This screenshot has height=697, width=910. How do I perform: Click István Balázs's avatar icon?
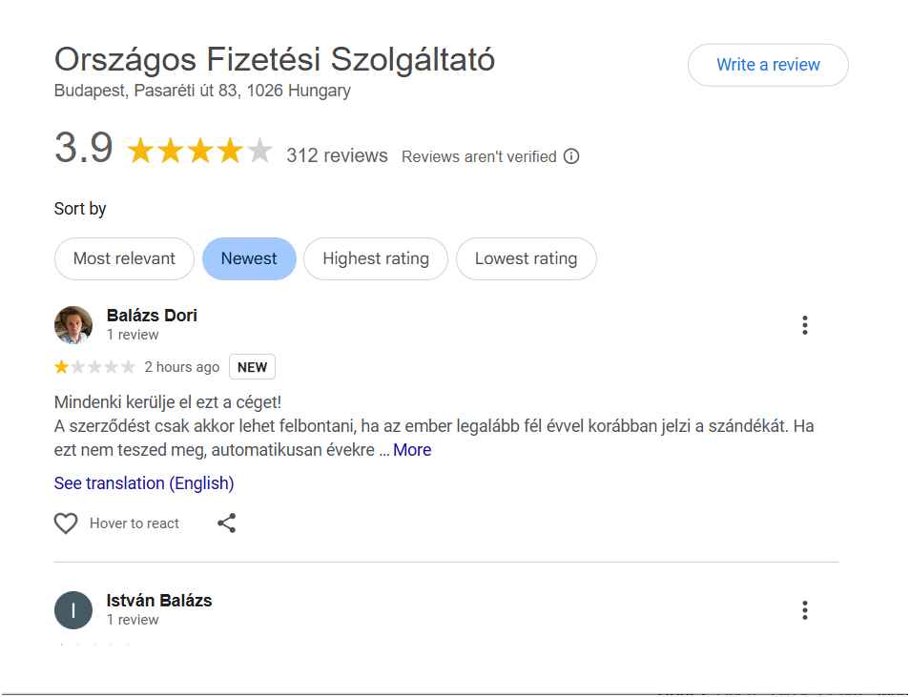[x=73, y=610]
